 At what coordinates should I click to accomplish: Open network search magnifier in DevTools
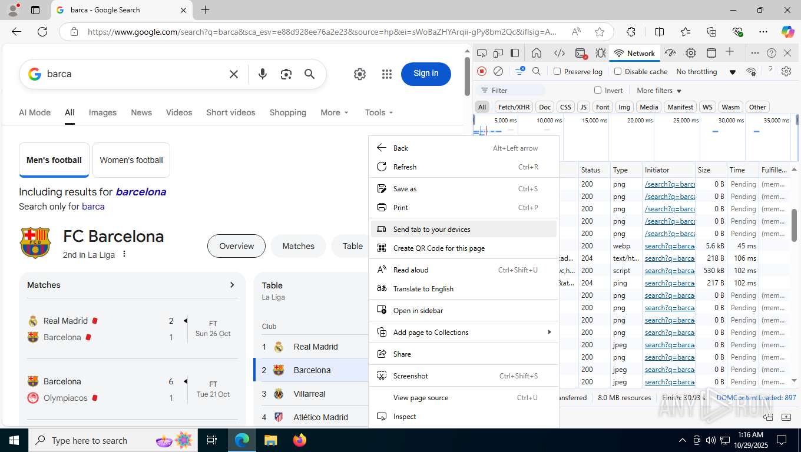537,71
